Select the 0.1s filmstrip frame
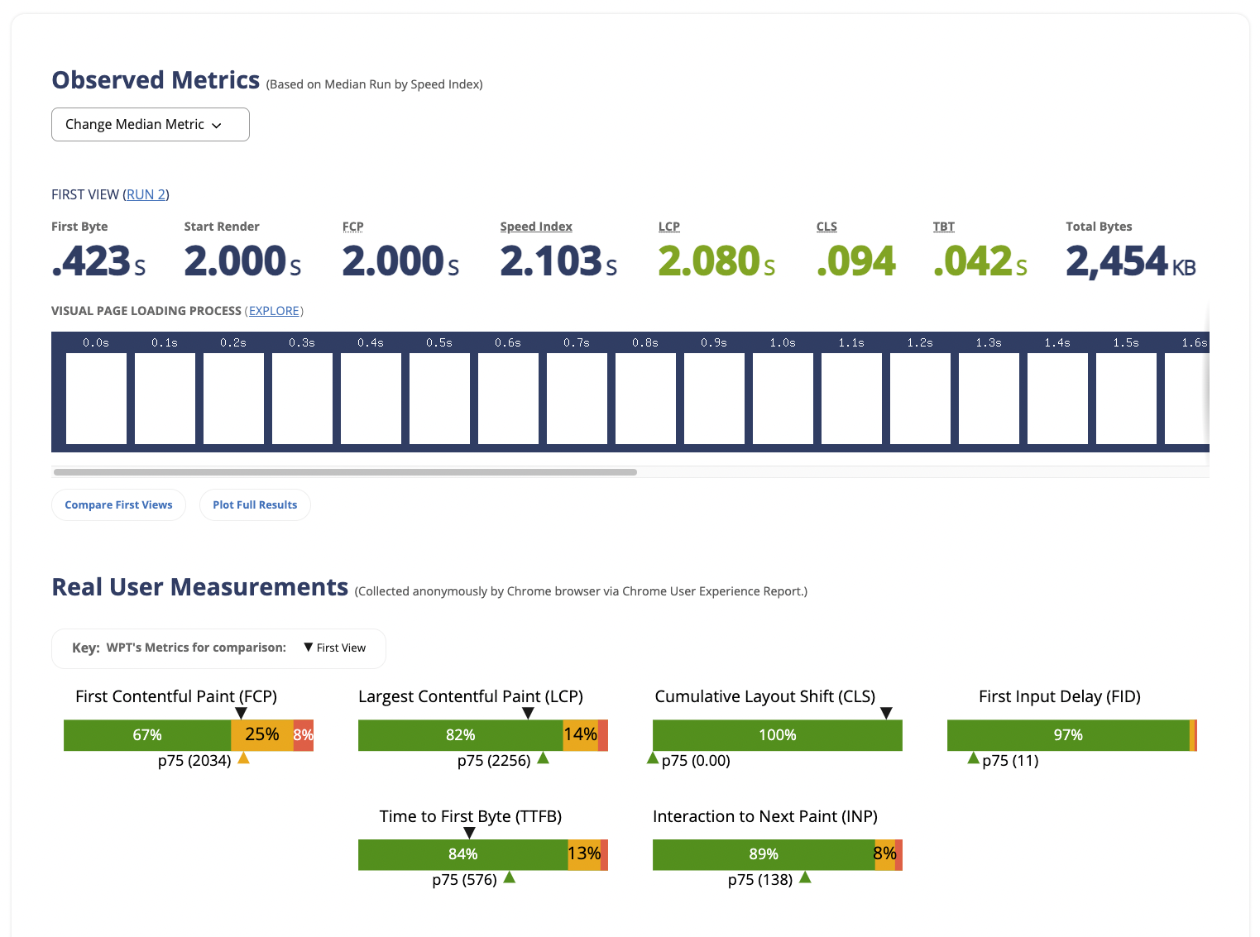 coord(165,399)
